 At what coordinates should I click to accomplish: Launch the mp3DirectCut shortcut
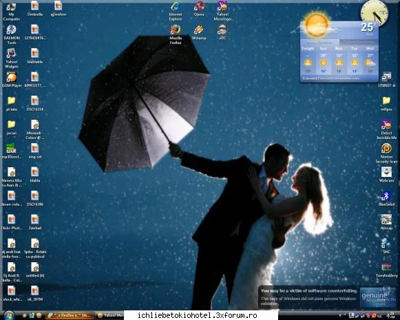[x=12, y=151]
